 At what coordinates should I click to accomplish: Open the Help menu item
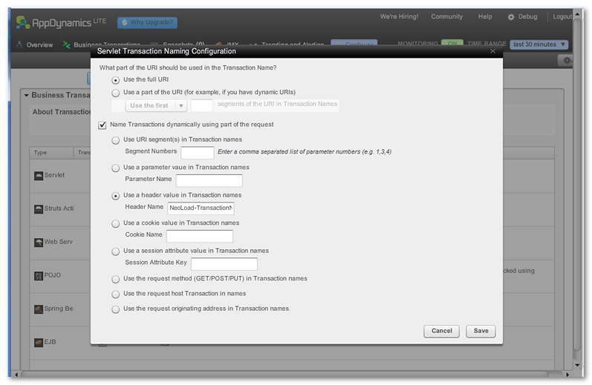pos(485,16)
